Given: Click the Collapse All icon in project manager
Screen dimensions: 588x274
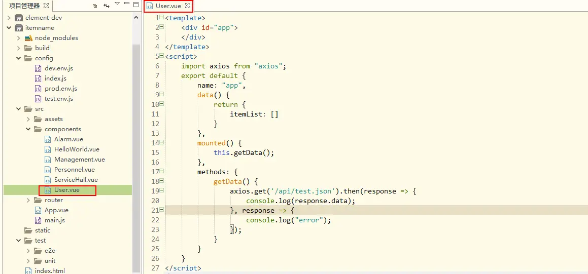Looking at the screenshot, I should point(95,6).
